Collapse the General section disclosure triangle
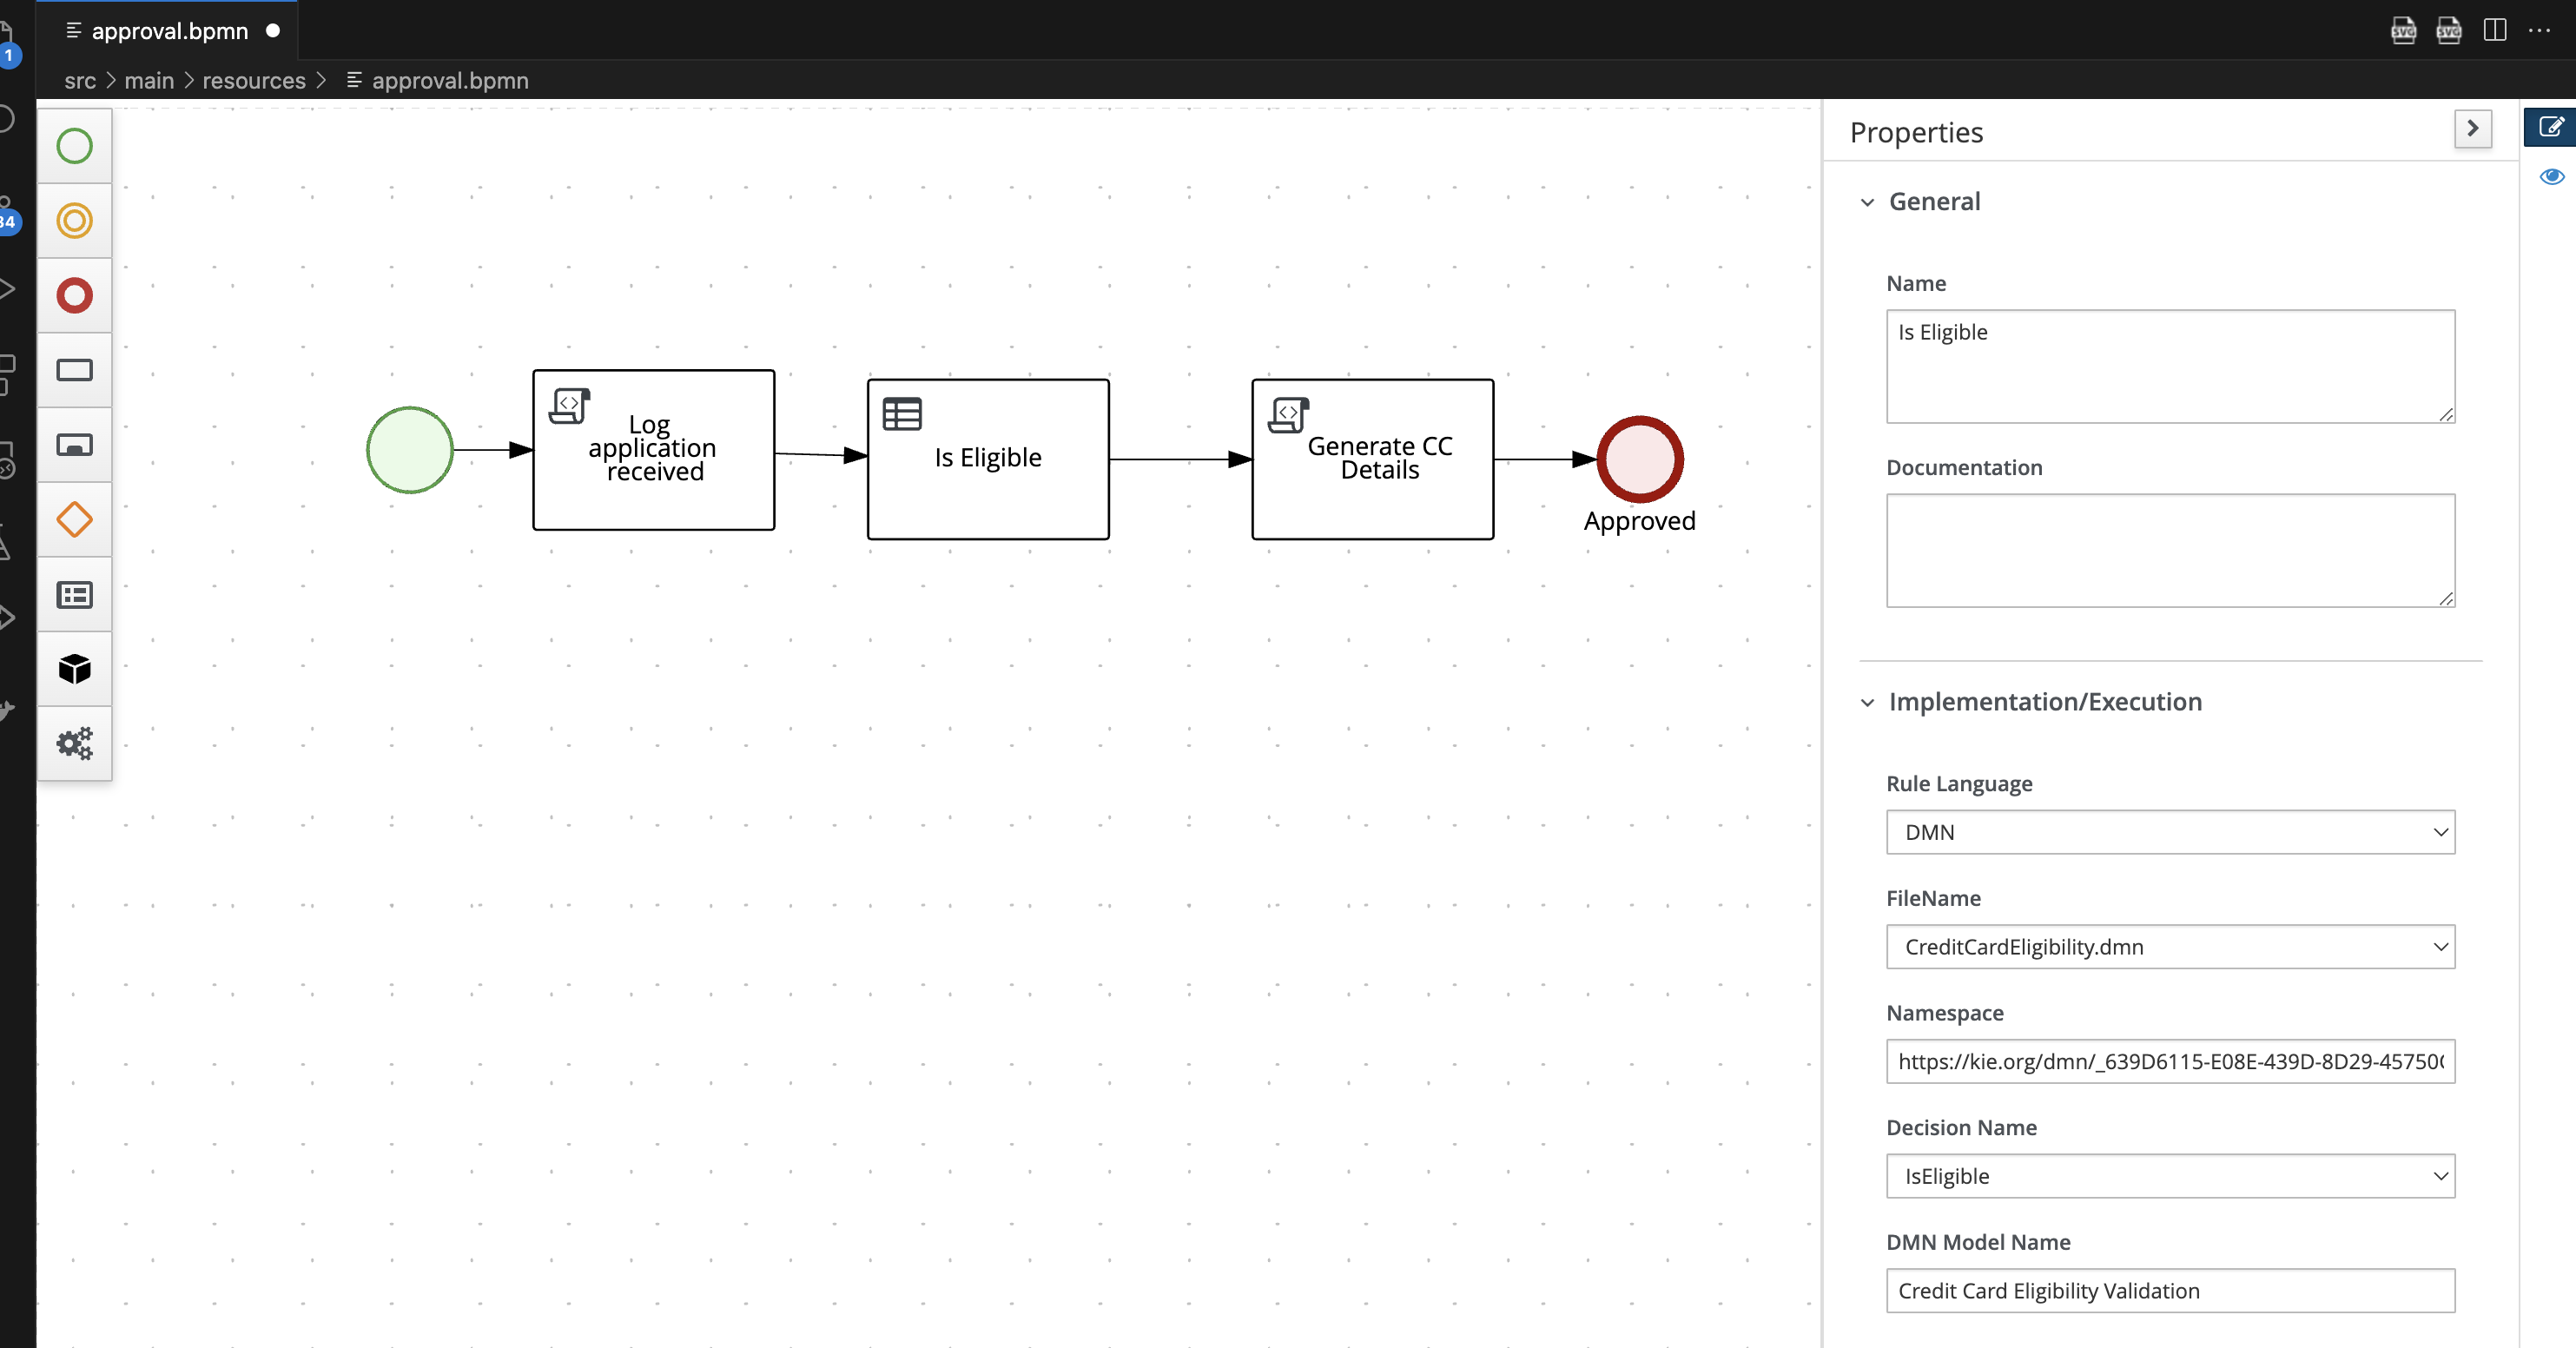Screen dimensions: 2576x1348 tap(1869, 202)
